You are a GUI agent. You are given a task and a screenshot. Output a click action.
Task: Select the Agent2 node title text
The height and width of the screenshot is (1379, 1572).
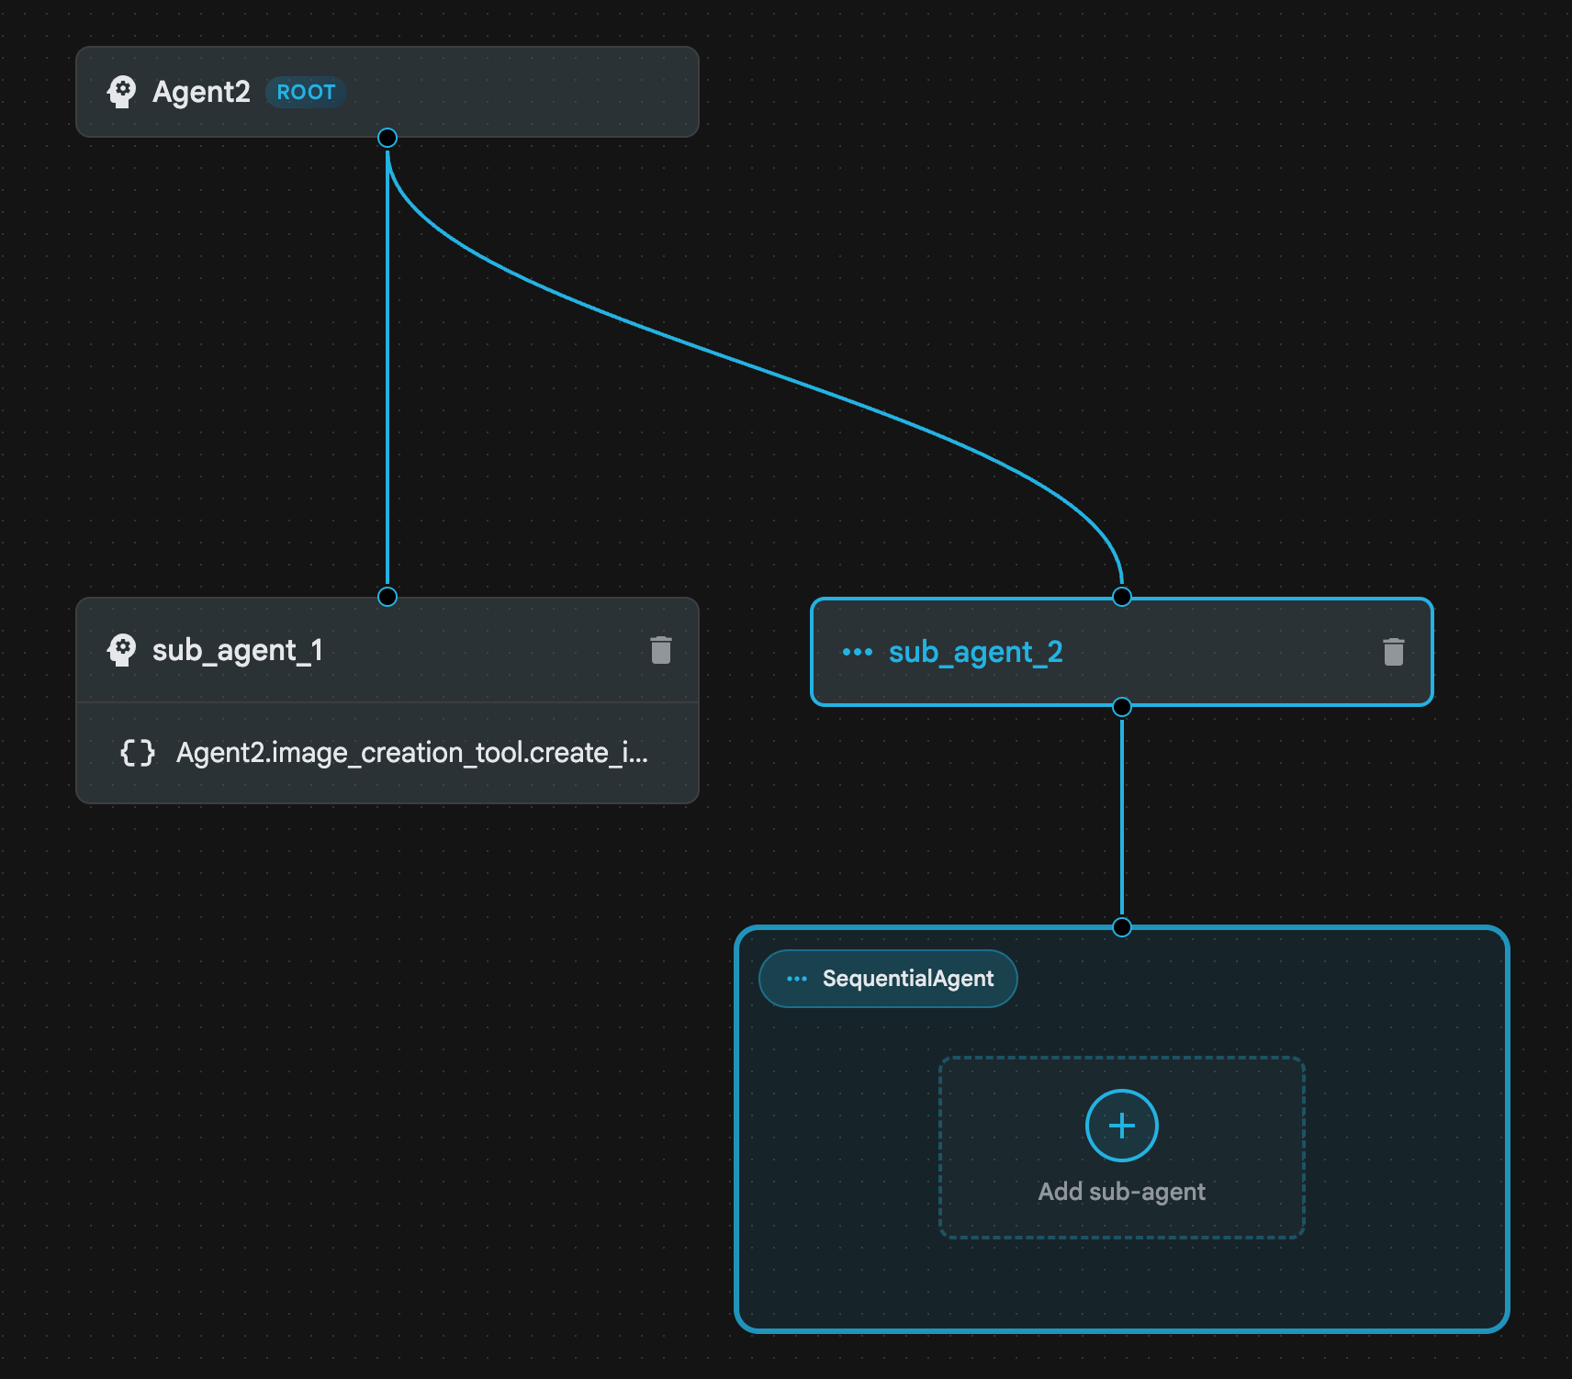(201, 92)
